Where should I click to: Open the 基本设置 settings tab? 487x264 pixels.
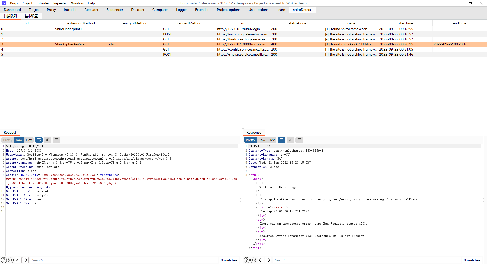[31, 16]
